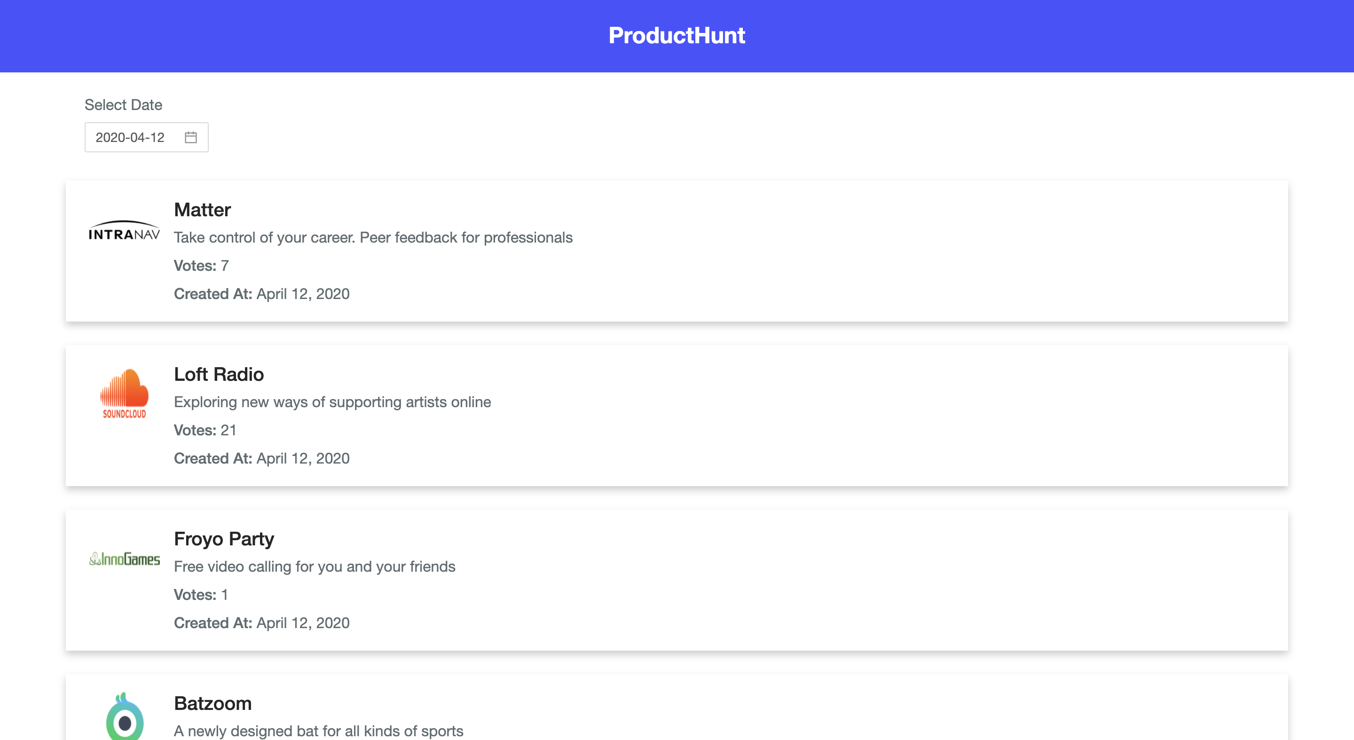This screenshot has width=1354, height=740.
Task: Open the Froyo Party product title
Action: (224, 539)
